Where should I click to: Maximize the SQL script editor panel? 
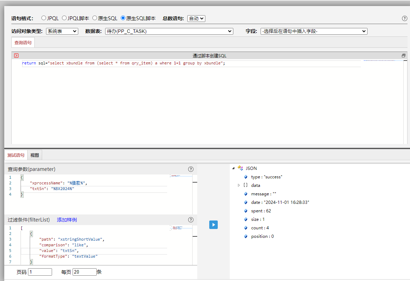point(403,56)
